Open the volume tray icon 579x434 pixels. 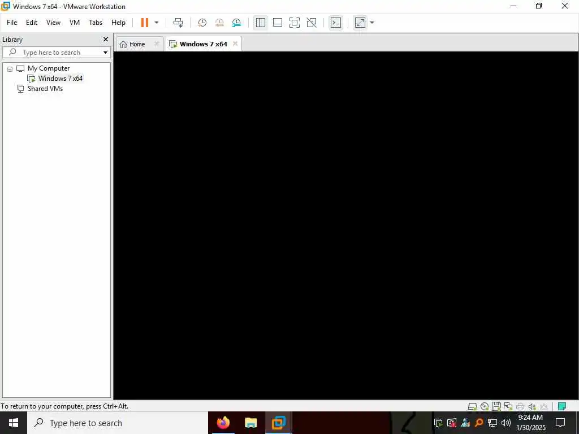pyautogui.click(x=506, y=423)
